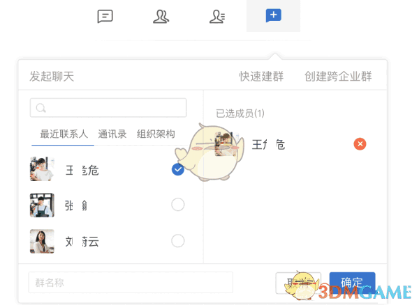Image resolution: width=419 pixels, height=305 pixels.
Task: Open the contact list icon
Action: click(217, 17)
